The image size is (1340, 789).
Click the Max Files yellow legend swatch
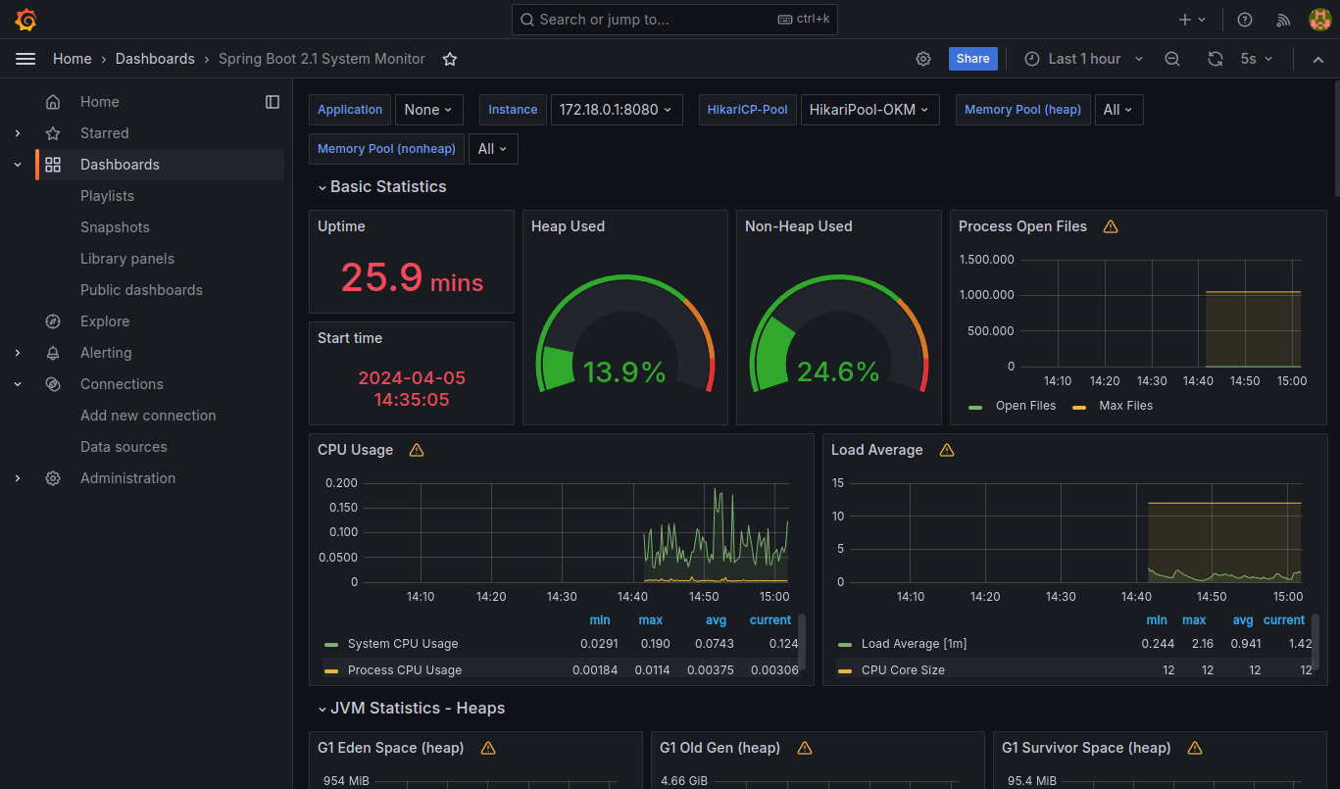[x=1079, y=406]
